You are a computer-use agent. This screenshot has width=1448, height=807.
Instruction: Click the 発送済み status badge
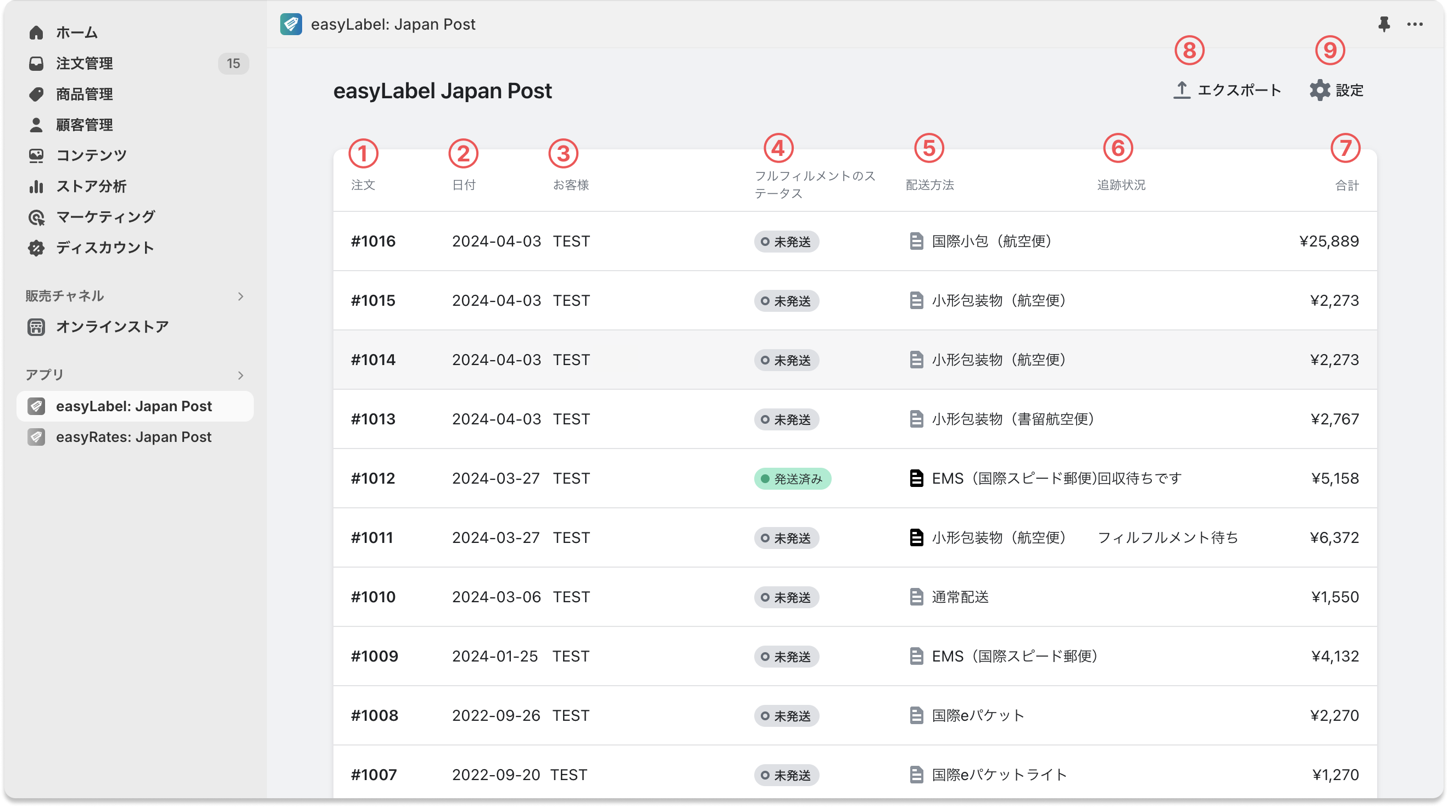pyautogui.click(x=792, y=479)
